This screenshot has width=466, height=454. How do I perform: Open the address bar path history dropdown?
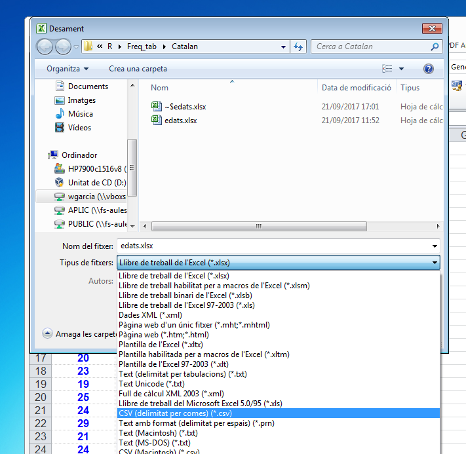point(283,47)
